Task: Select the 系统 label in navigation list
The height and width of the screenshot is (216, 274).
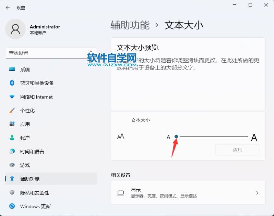Action: point(25,69)
